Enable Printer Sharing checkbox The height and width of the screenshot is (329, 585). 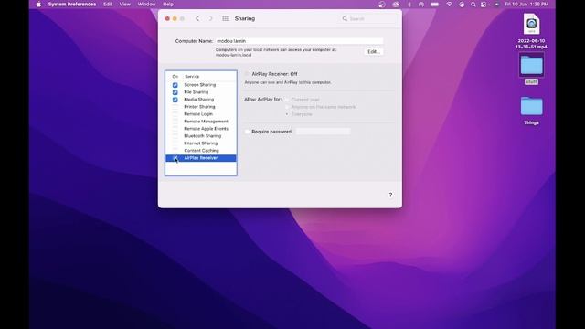[175, 107]
